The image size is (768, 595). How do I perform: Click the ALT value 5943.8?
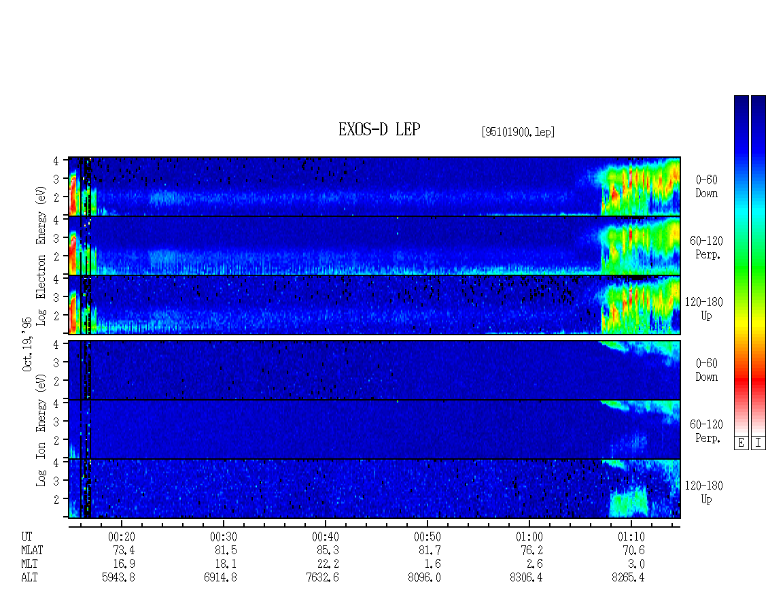(118, 578)
